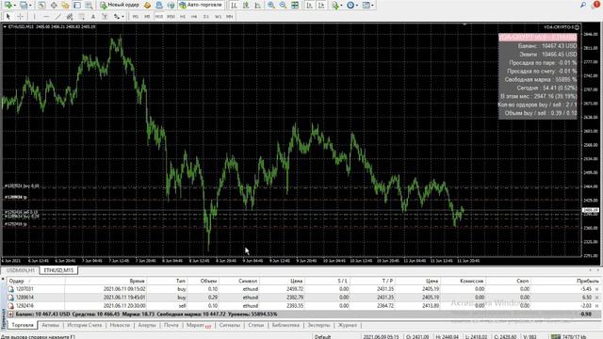The height and width of the screenshot is (339, 603).
Task: Open the Новости terminal tab
Action: click(120, 325)
